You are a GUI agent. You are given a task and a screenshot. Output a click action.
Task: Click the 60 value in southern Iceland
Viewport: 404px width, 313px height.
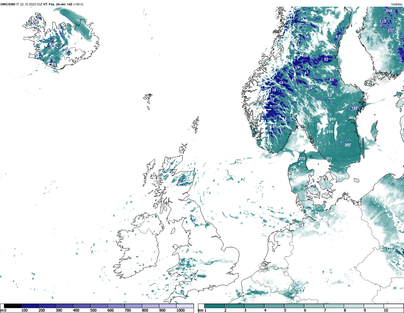(54, 64)
